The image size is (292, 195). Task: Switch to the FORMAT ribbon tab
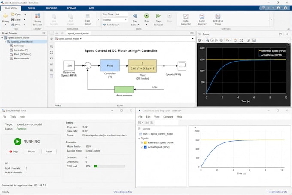click(72, 8)
